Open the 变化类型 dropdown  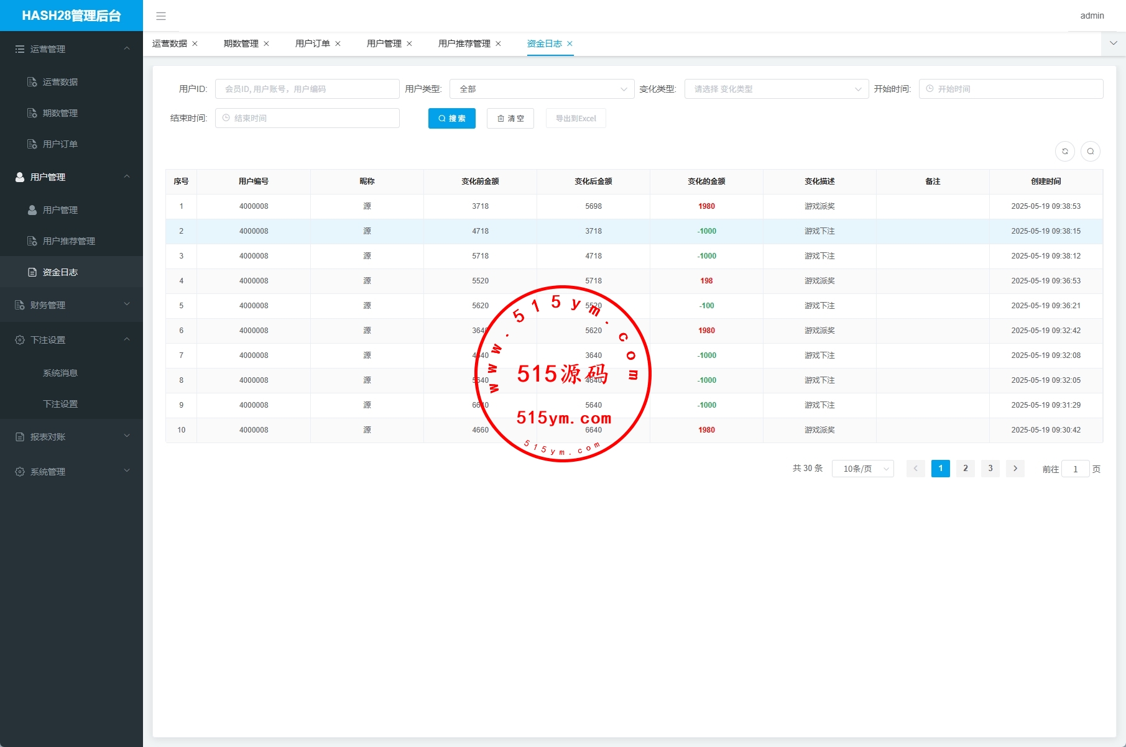[776, 89]
